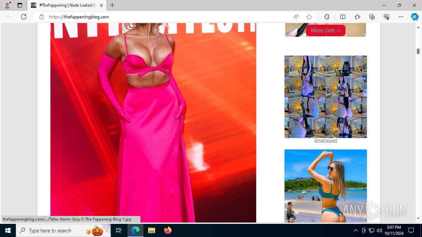Viewport: 422px width, 237px height.
Task: Open Browser essentials heart icon
Action: 386,17
